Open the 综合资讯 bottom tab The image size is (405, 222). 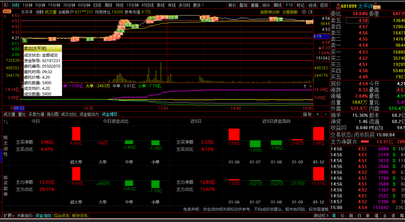pos(61,216)
